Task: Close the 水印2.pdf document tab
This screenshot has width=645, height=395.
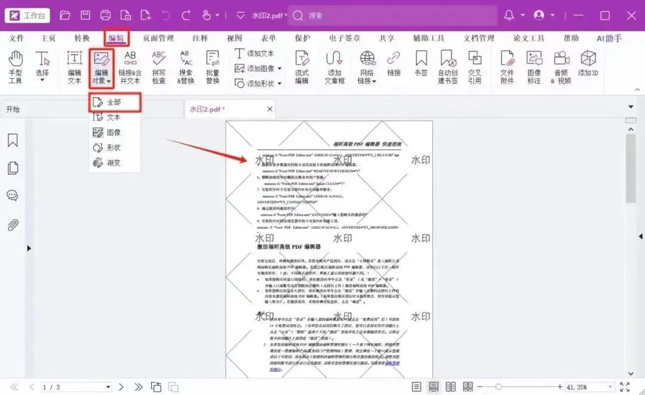Action: 270,109
